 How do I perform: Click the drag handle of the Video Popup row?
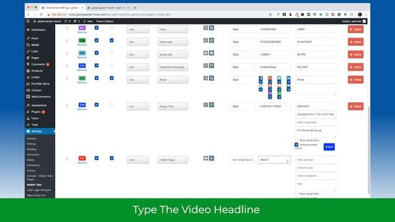point(67,158)
